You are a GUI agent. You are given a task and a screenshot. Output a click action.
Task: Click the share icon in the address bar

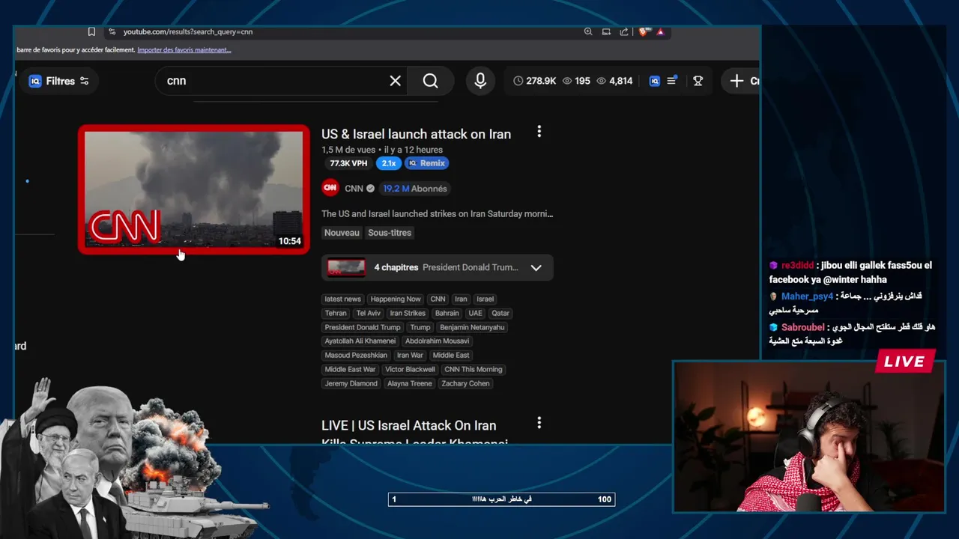(x=624, y=31)
